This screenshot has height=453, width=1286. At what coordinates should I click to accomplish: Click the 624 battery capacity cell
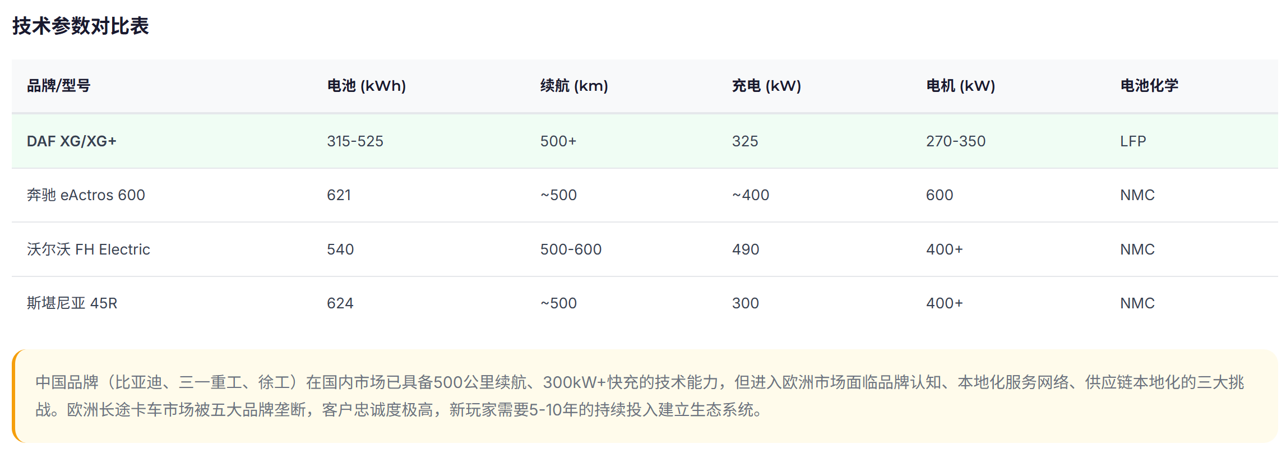tap(340, 303)
